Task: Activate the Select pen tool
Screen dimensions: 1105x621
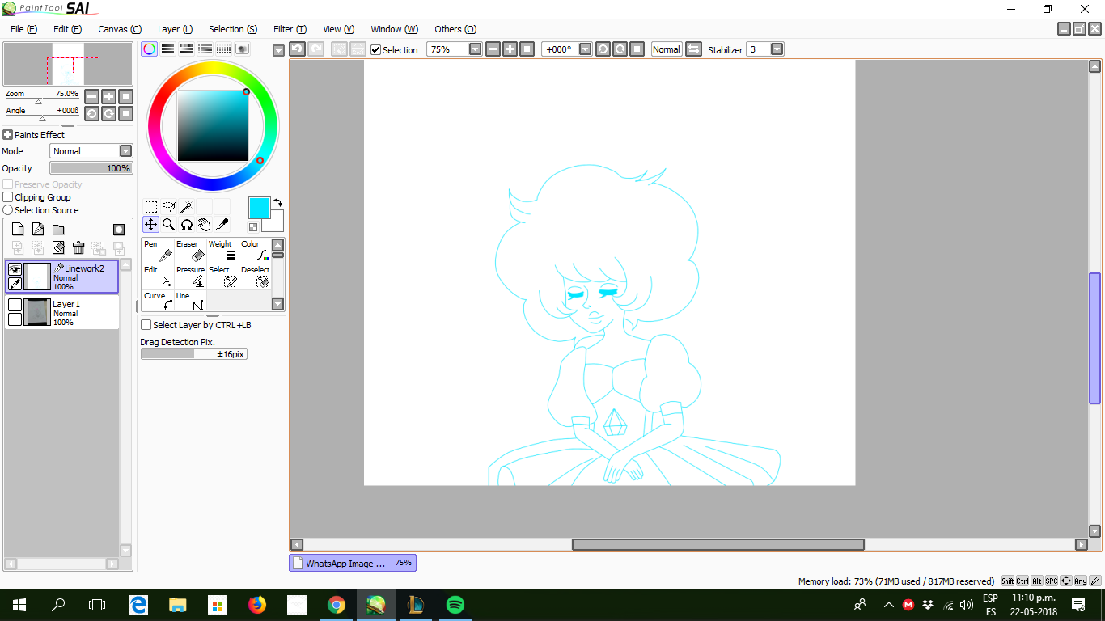Action: click(x=222, y=276)
